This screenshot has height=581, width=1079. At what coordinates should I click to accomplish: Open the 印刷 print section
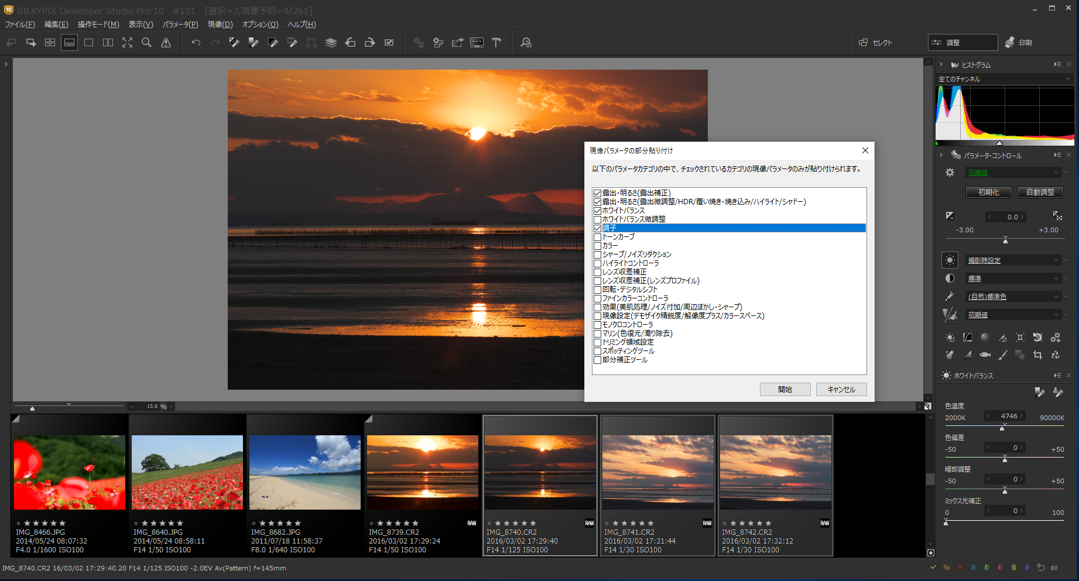(x=1019, y=43)
